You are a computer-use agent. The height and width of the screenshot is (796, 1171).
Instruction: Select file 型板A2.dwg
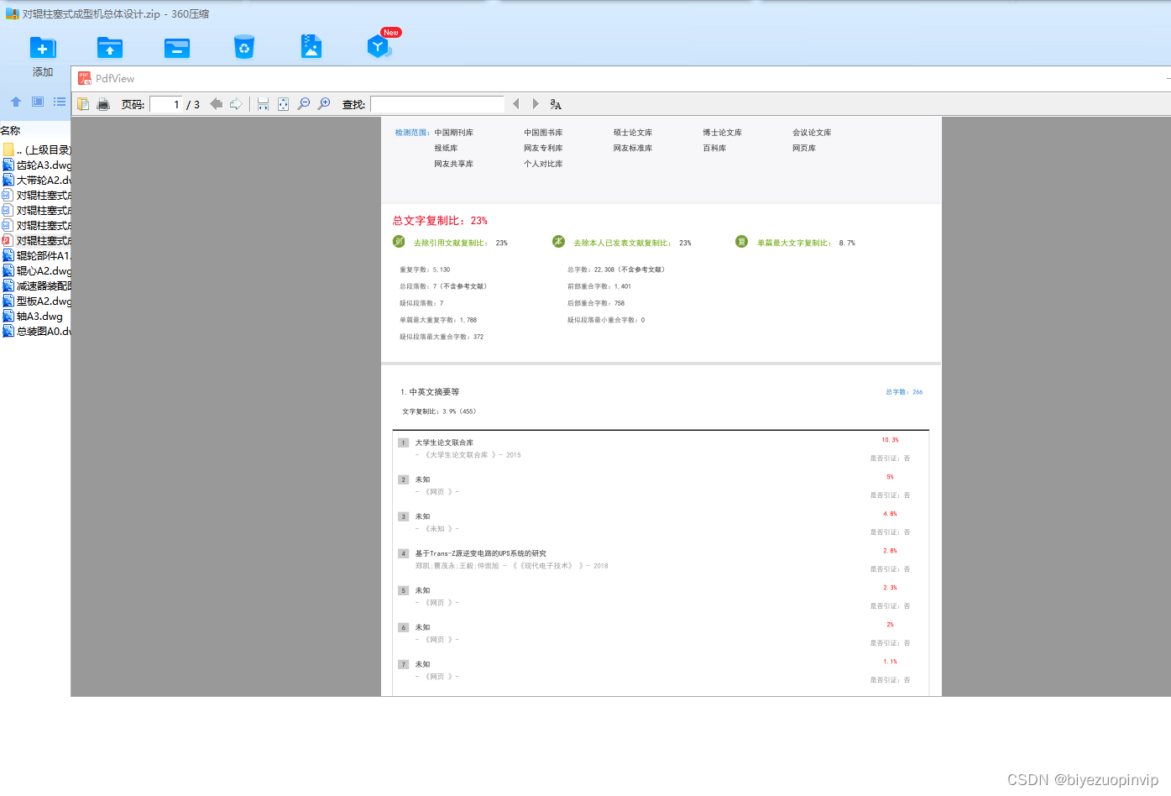click(x=37, y=301)
